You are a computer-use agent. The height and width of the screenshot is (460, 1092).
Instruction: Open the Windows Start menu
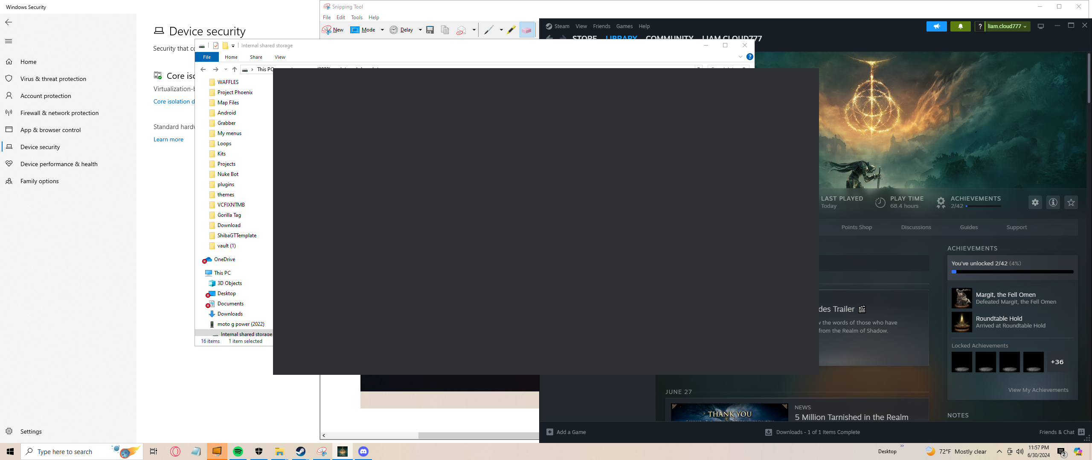click(10, 451)
